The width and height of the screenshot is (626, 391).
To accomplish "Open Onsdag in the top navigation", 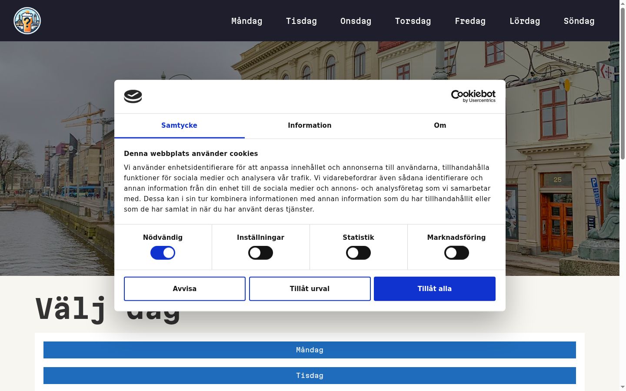I will [356, 21].
